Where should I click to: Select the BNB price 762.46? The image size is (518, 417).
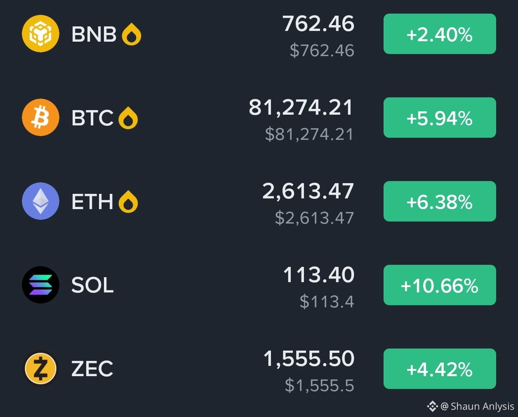(x=318, y=24)
